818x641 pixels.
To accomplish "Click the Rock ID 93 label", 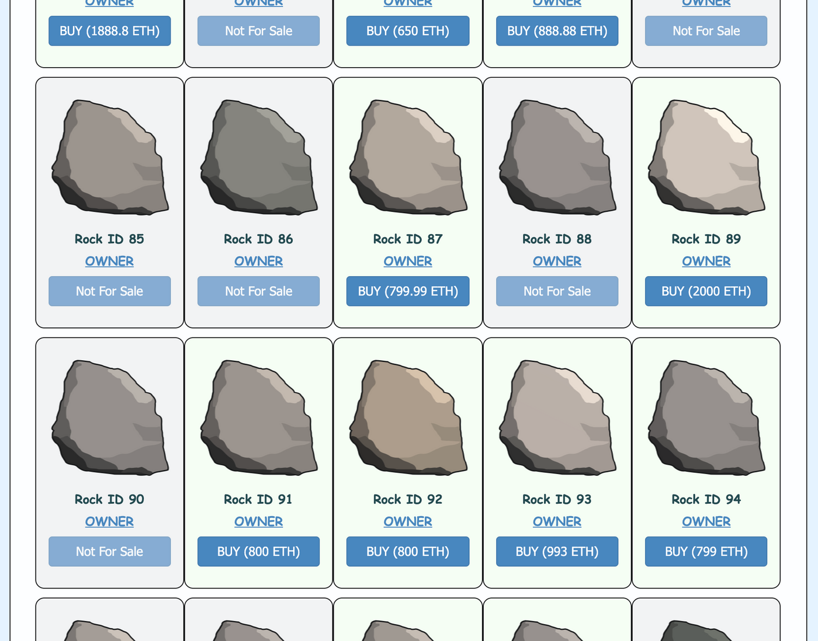I will point(557,500).
